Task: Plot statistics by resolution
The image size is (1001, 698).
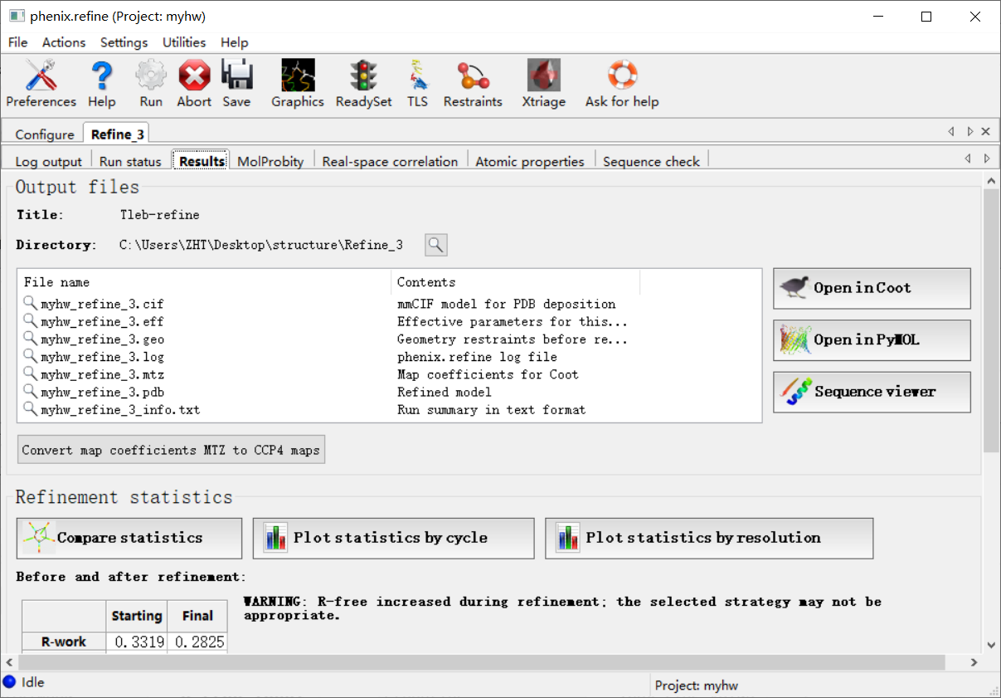Action: click(x=709, y=538)
